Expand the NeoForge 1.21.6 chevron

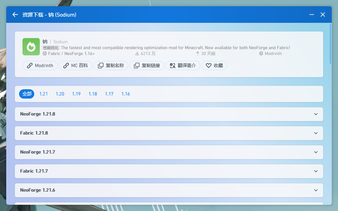point(316,190)
